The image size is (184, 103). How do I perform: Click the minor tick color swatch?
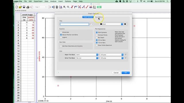(x=125, y=58)
